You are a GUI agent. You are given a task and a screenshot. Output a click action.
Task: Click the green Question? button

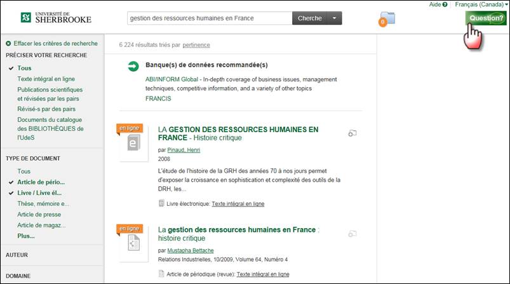coord(487,18)
